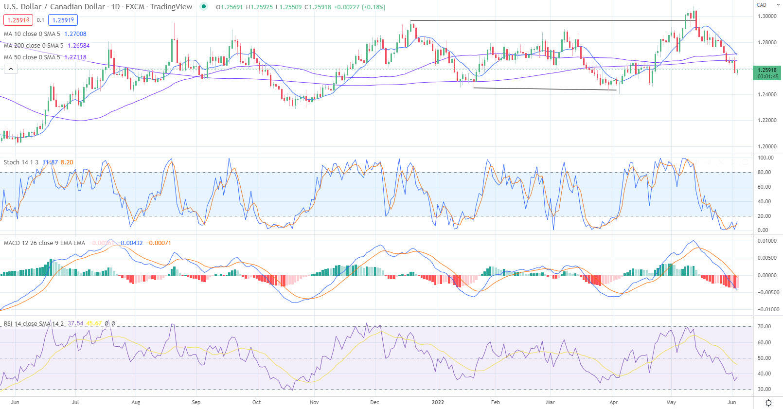783x409 pixels.
Task: Click the Stoch value 11.87
Action: click(x=50, y=162)
